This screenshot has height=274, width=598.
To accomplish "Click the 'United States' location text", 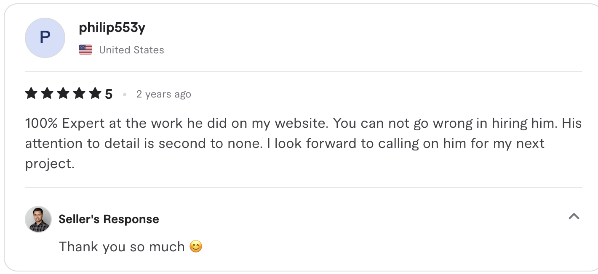I will 131,50.
